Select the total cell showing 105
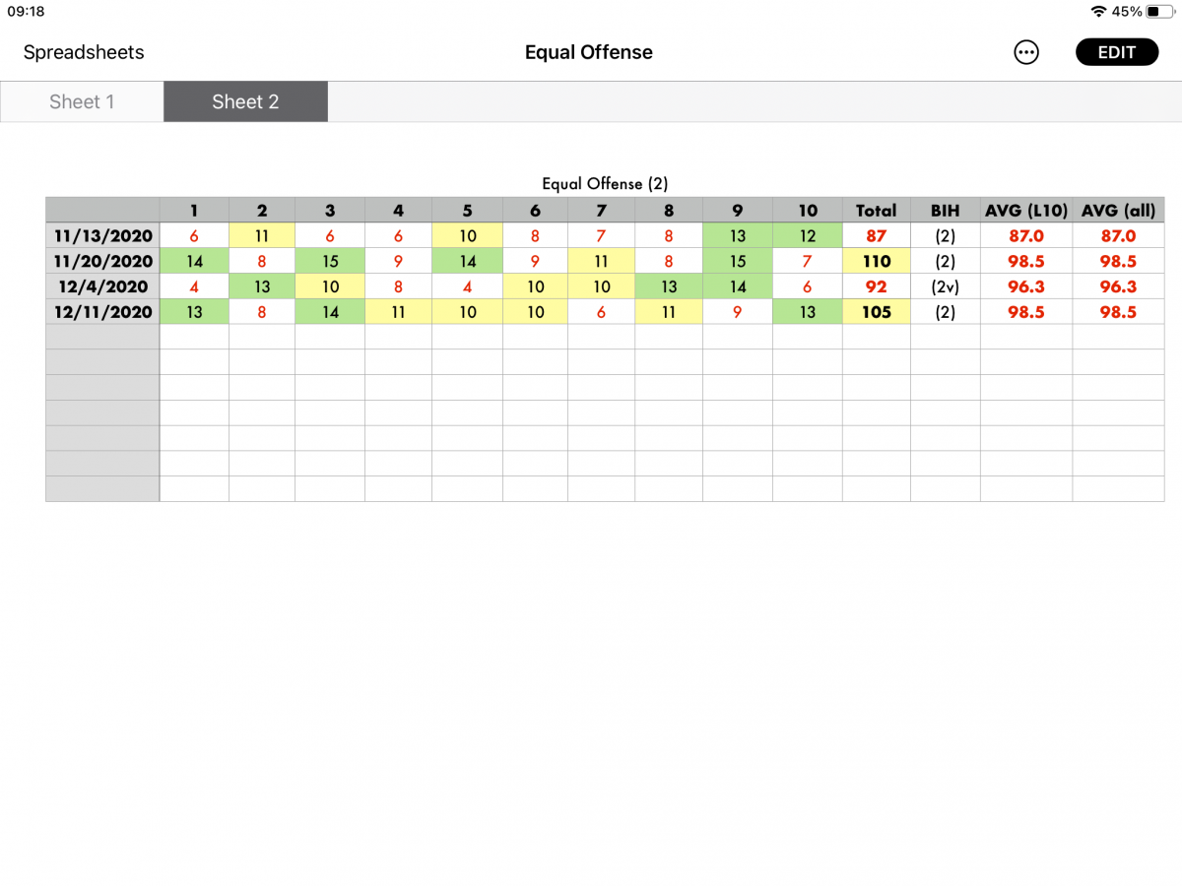The width and height of the screenshot is (1182, 886). tap(876, 312)
